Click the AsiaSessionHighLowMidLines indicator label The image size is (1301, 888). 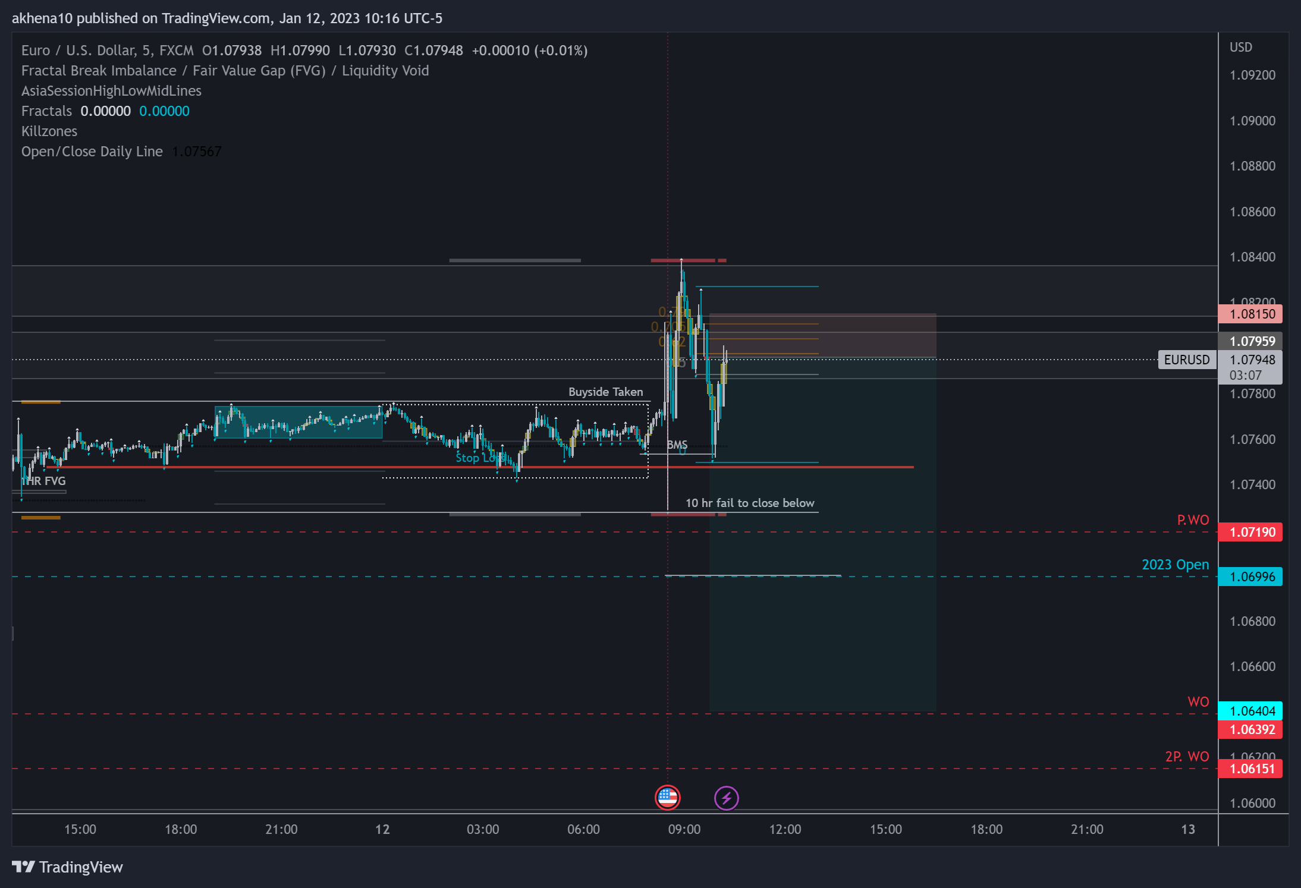point(111,91)
